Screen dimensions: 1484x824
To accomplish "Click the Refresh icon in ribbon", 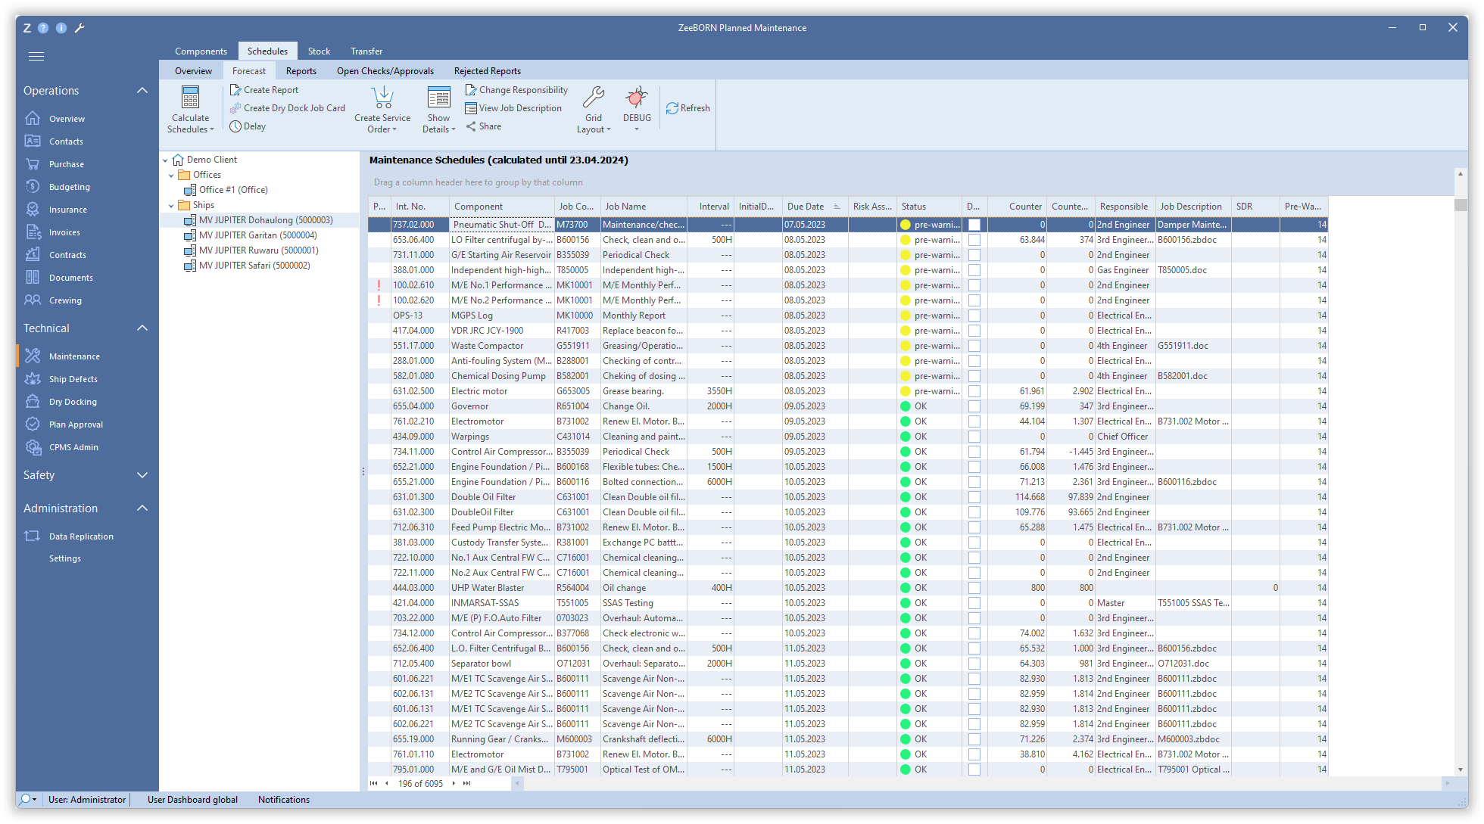I will [x=672, y=108].
